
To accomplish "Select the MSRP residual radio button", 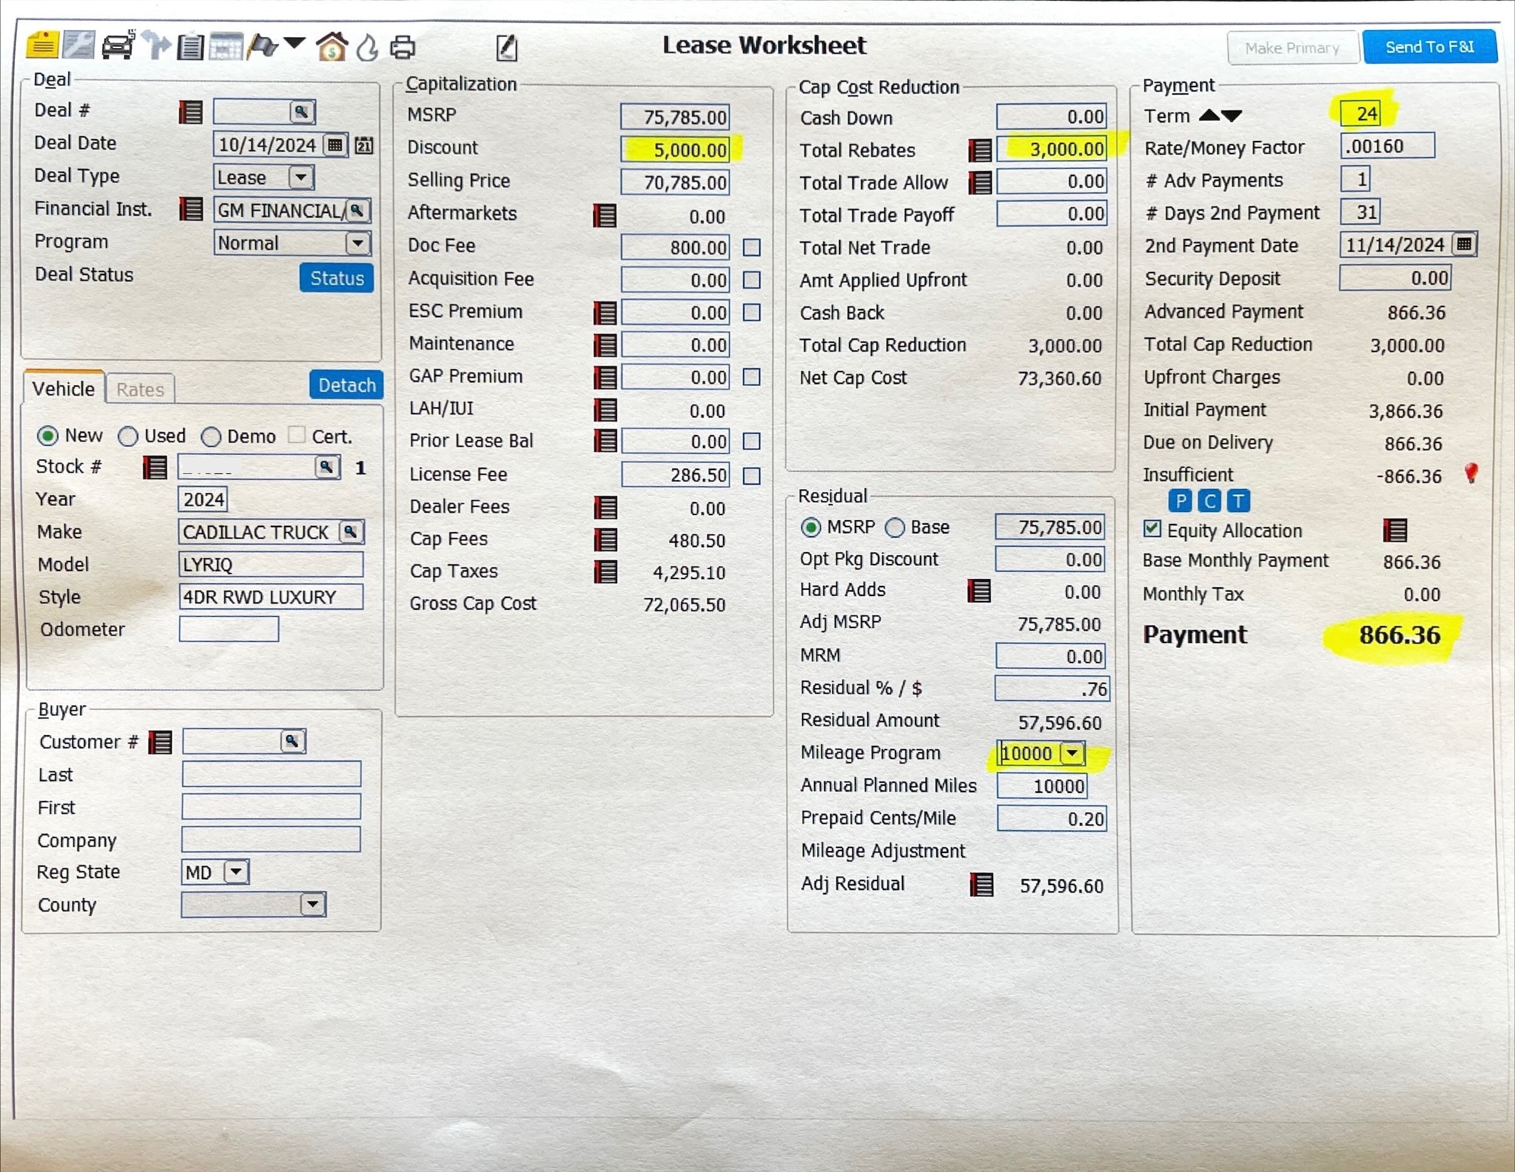I will [811, 528].
